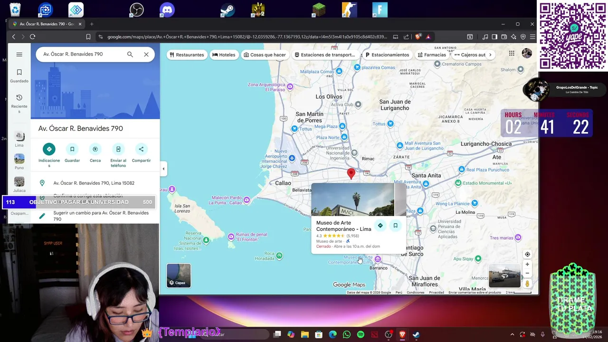Viewport: 608px width, 342px height.
Task: Reload the browser page
Action: [x=32, y=37]
